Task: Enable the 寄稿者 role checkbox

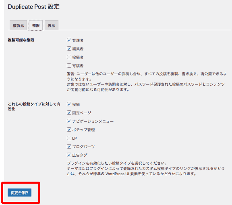Action: coord(69,65)
